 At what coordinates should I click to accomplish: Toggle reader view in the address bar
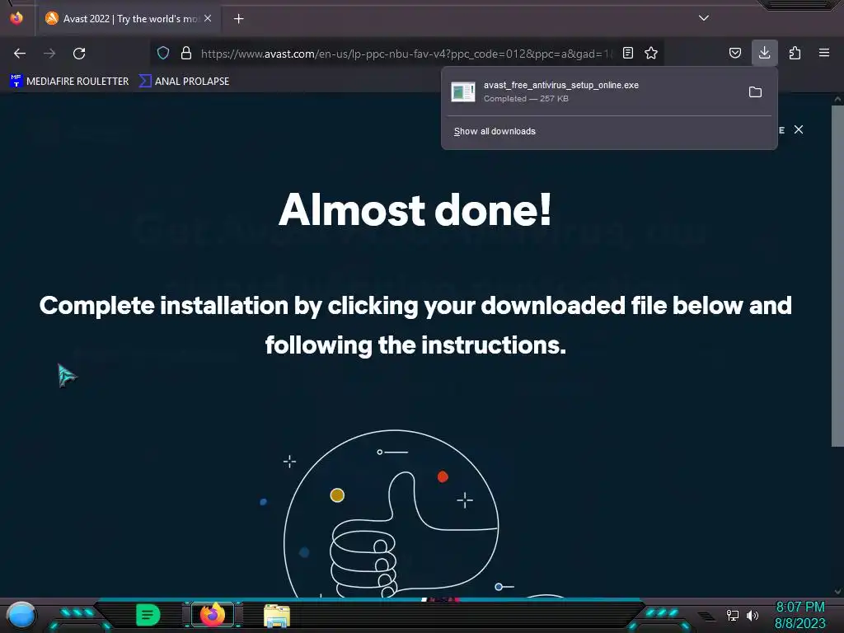[x=627, y=53]
